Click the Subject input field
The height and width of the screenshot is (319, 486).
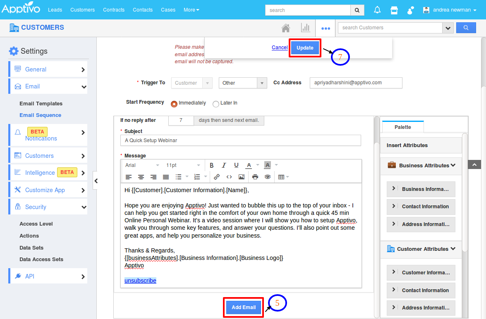tap(241, 140)
